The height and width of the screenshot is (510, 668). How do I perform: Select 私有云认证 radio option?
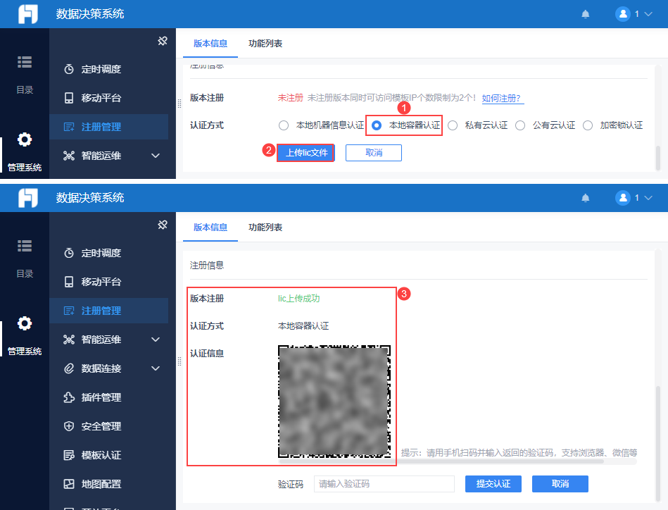[x=453, y=125]
